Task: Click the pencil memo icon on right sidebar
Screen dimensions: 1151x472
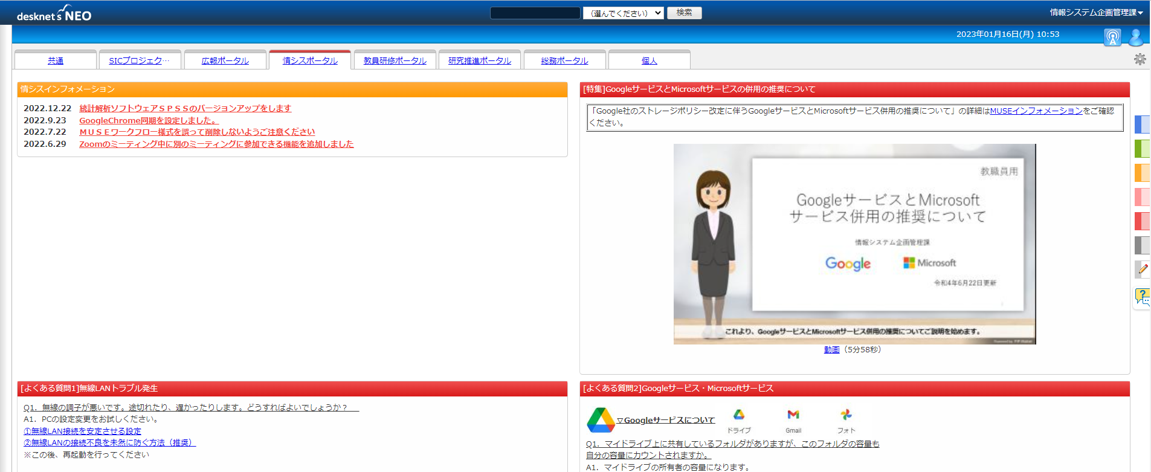Action: click(x=1143, y=270)
